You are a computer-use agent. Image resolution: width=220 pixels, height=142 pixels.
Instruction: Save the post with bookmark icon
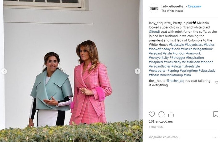[216, 114]
